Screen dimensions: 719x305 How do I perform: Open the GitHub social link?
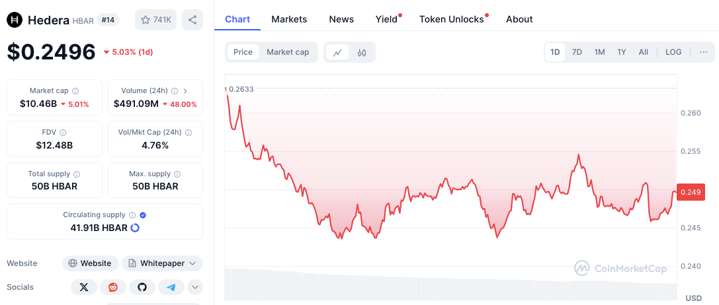(x=142, y=287)
